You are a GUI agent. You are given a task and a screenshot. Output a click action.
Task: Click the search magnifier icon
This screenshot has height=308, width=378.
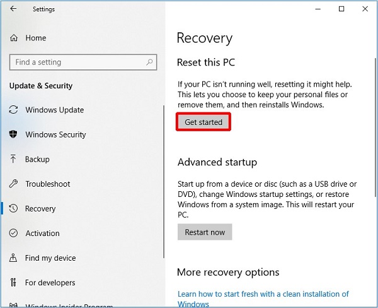click(x=149, y=62)
